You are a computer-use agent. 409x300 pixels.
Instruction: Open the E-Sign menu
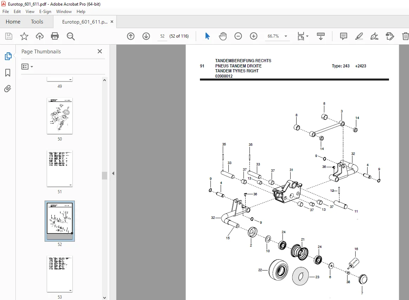45,12
